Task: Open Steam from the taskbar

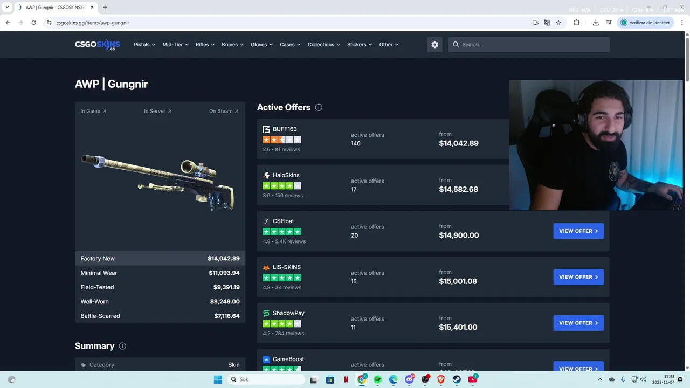Action: (x=457, y=379)
